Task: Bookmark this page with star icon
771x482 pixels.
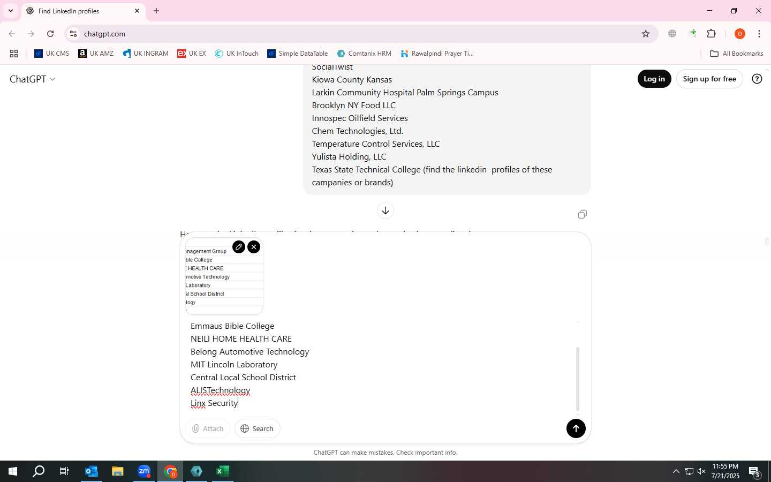Action: (x=646, y=34)
